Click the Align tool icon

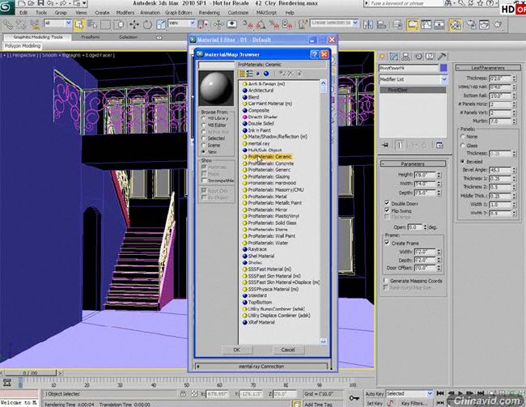381,24
